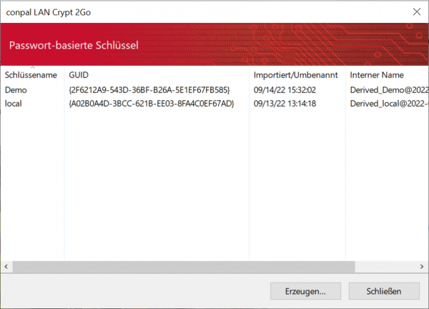
Task: Click the date 09/13/22 13:14:18
Action: coord(285,104)
